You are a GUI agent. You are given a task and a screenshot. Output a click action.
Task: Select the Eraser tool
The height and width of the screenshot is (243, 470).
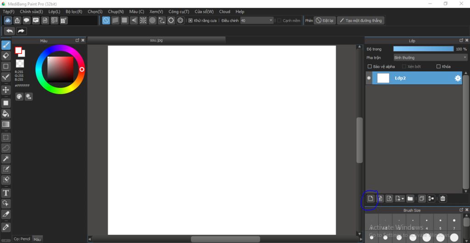click(6, 55)
